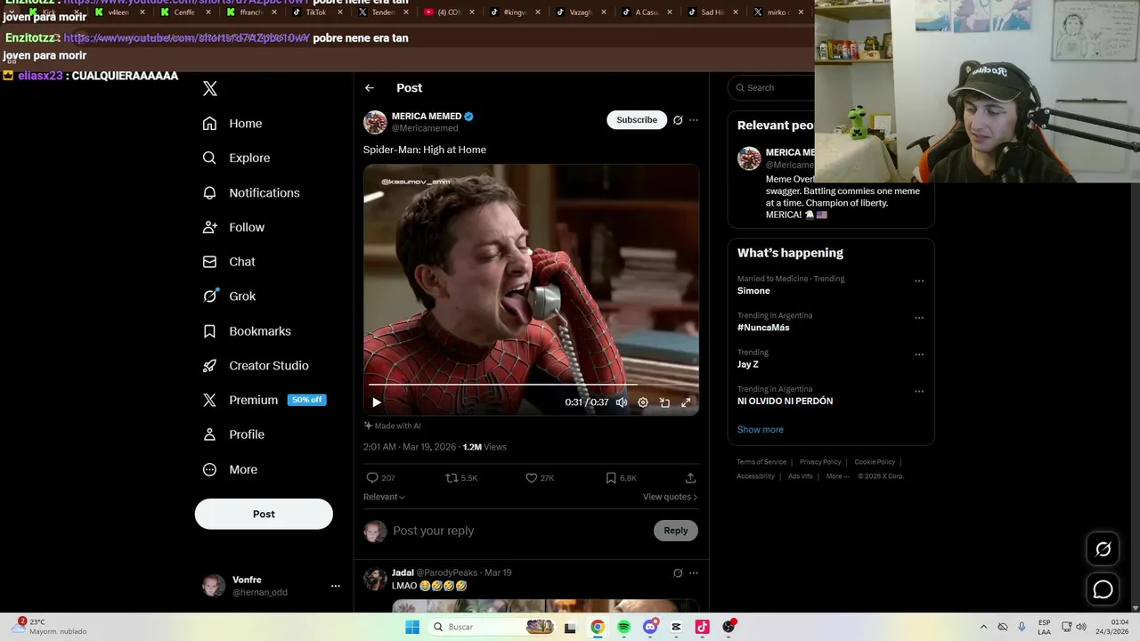
Task: Open options for the Simone trend
Action: coord(919,281)
